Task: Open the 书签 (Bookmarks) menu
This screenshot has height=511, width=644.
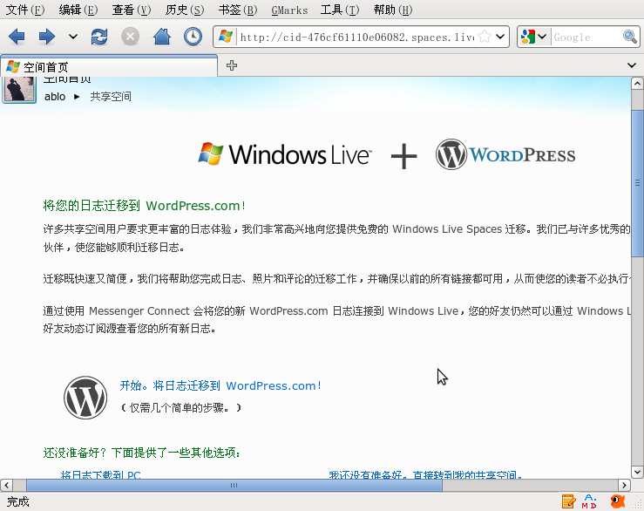Action: pos(237,10)
